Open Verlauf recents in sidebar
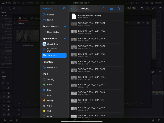 [x=54, y=15]
